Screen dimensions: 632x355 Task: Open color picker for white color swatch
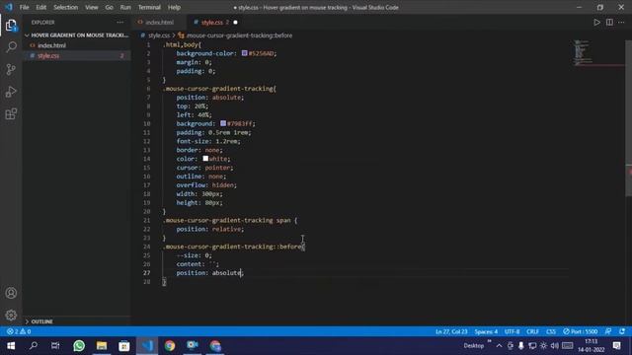(x=205, y=159)
